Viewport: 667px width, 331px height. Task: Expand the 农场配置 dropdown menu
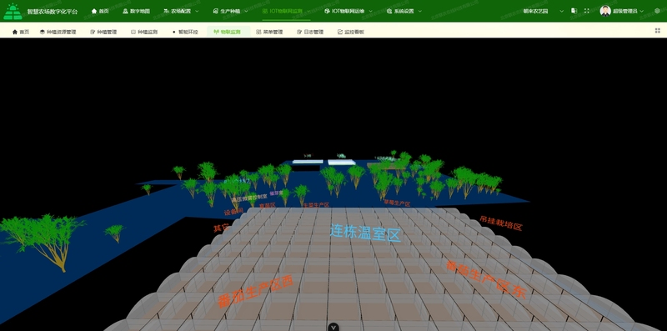(x=181, y=11)
